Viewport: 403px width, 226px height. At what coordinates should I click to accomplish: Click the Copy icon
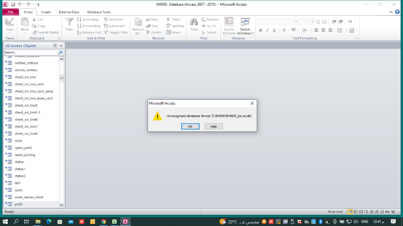34,26
